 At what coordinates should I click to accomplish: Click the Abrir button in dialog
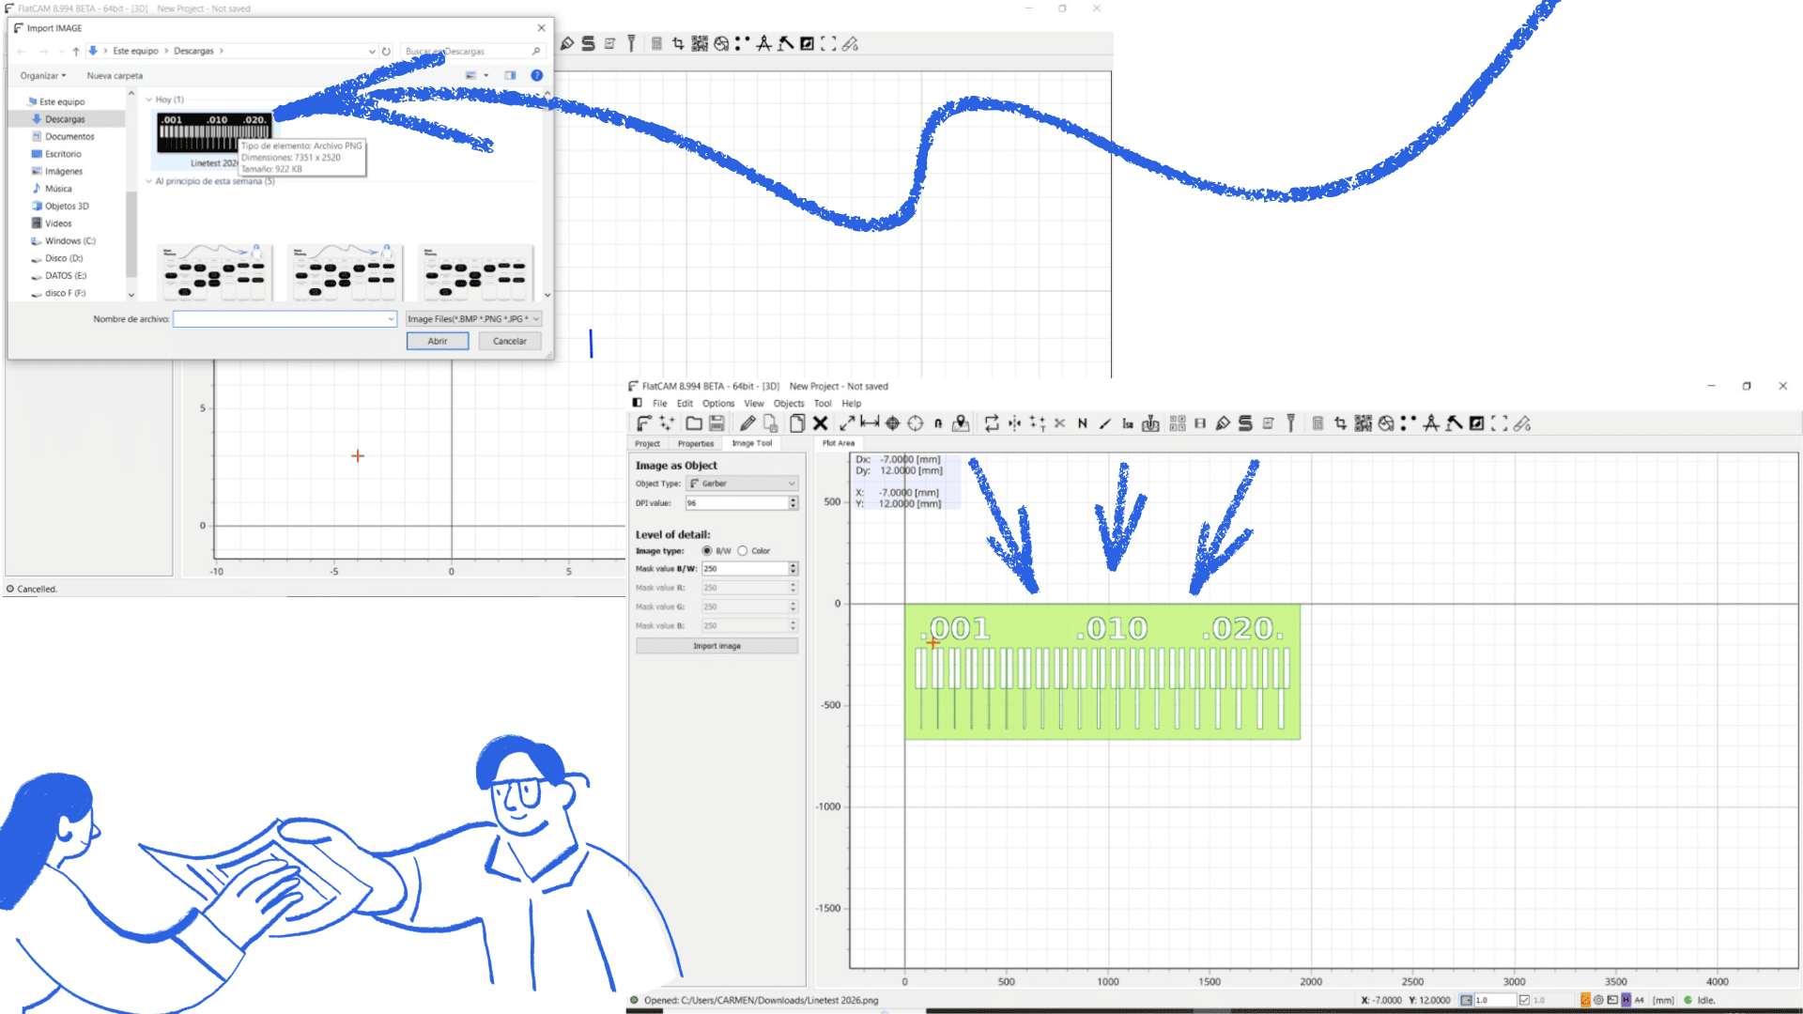[x=438, y=341]
